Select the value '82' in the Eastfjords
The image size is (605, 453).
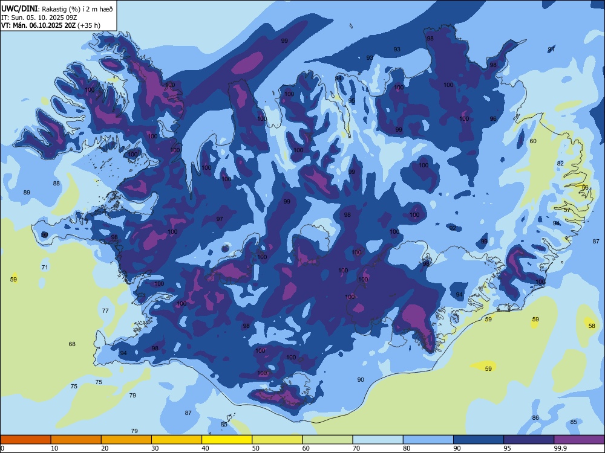coord(560,163)
